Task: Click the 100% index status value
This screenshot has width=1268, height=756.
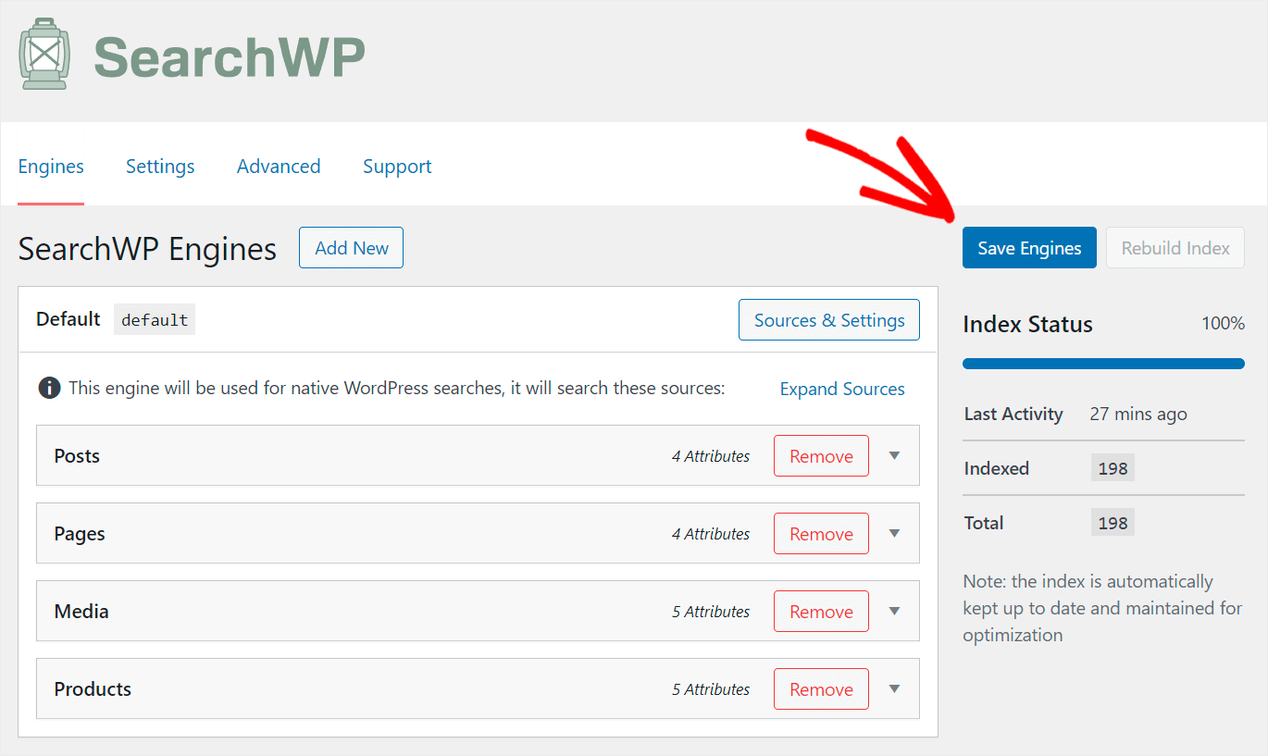Action: [x=1223, y=324]
